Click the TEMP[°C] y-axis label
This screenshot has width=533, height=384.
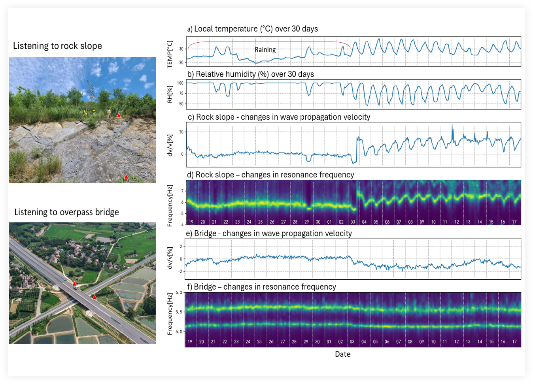coord(170,54)
